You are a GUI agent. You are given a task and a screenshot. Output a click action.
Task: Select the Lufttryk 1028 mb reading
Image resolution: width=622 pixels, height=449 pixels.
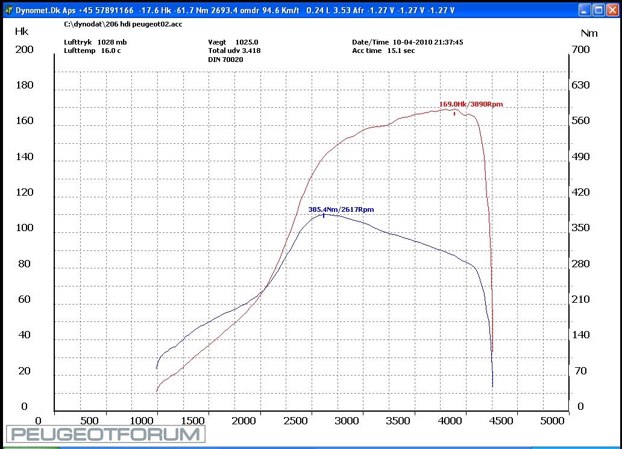click(95, 42)
